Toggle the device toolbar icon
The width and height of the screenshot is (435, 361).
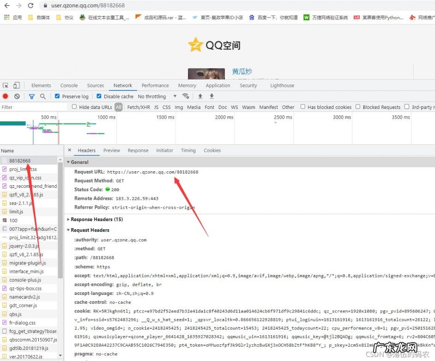click(x=17, y=85)
